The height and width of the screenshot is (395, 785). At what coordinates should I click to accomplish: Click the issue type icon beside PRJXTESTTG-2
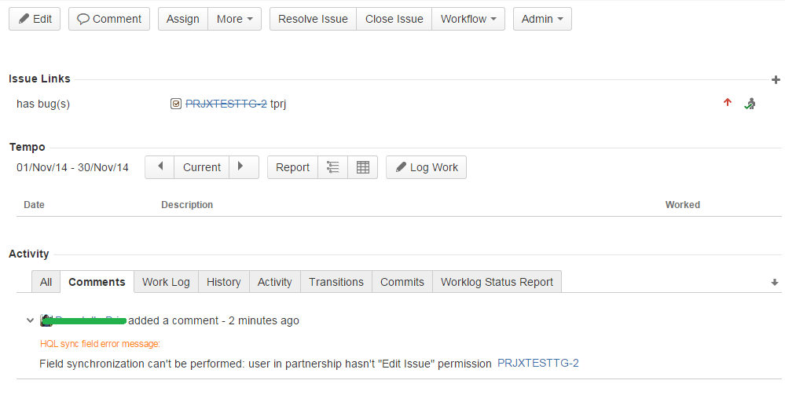(x=176, y=104)
